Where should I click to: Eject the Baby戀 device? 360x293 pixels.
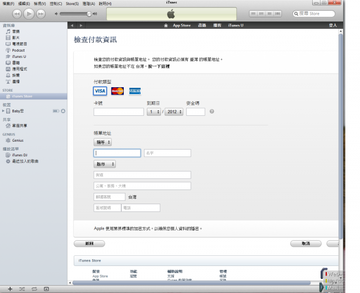pos(63,111)
